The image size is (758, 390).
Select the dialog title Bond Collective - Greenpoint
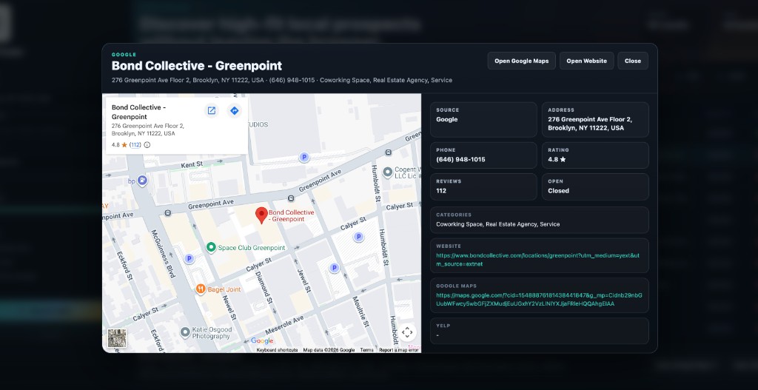pos(197,66)
